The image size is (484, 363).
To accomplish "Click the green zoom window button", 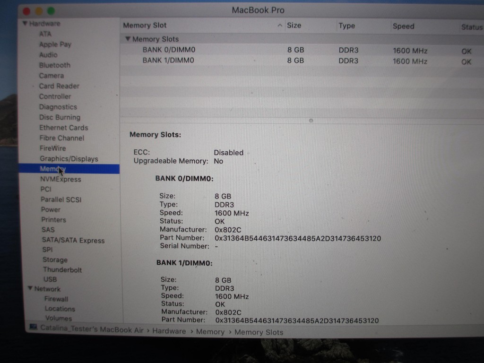I will [x=51, y=11].
